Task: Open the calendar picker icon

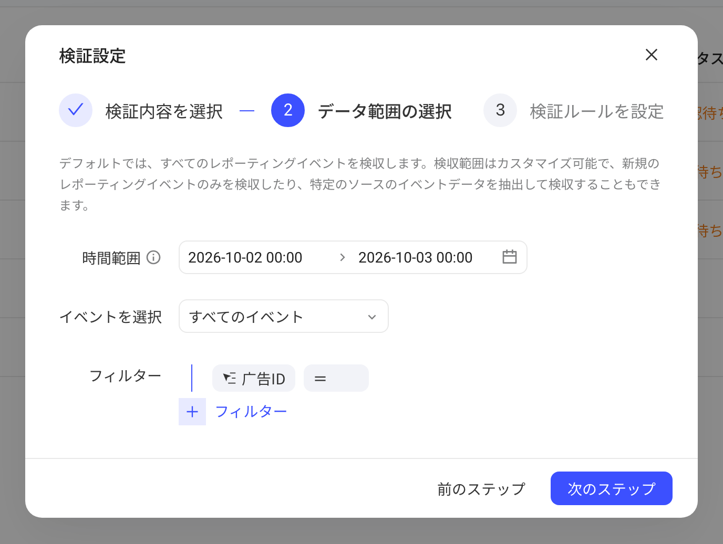Action: [x=510, y=257]
